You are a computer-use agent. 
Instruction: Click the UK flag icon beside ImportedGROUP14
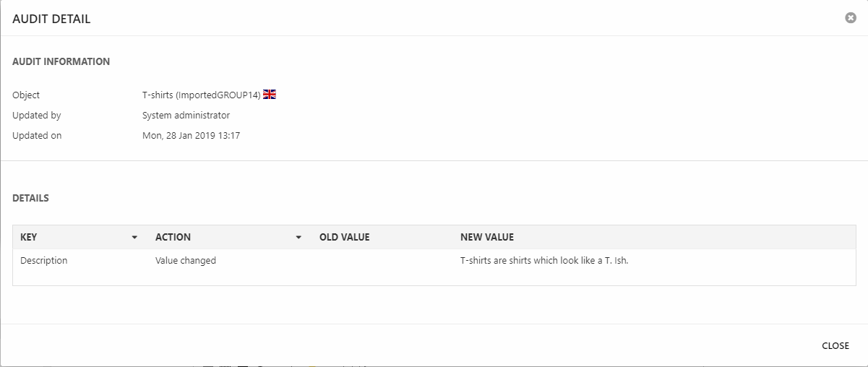pyautogui.click(x=270, y=95)
